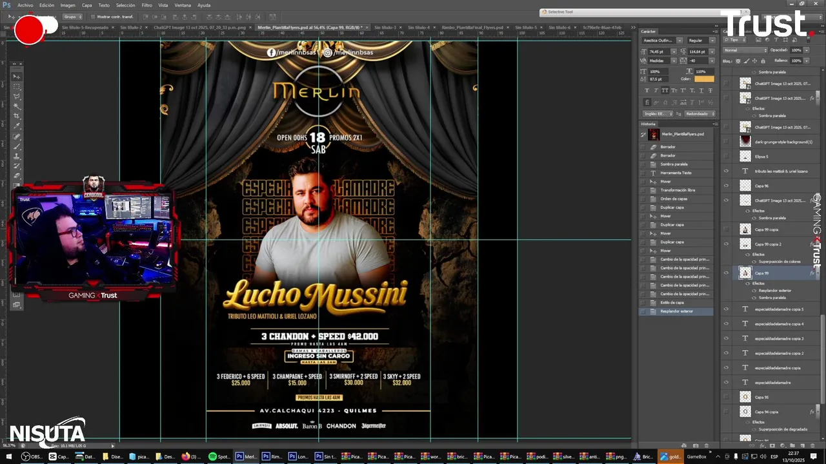Screen dimensions: 826x464
Task: Toggle Faux Bold in Character panel
Action: (x=647, y=90)
